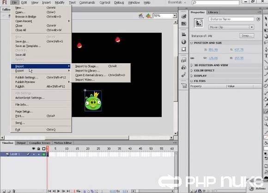Open the Align panel dock icon
The image size is (268, 193).
(184, 34)
